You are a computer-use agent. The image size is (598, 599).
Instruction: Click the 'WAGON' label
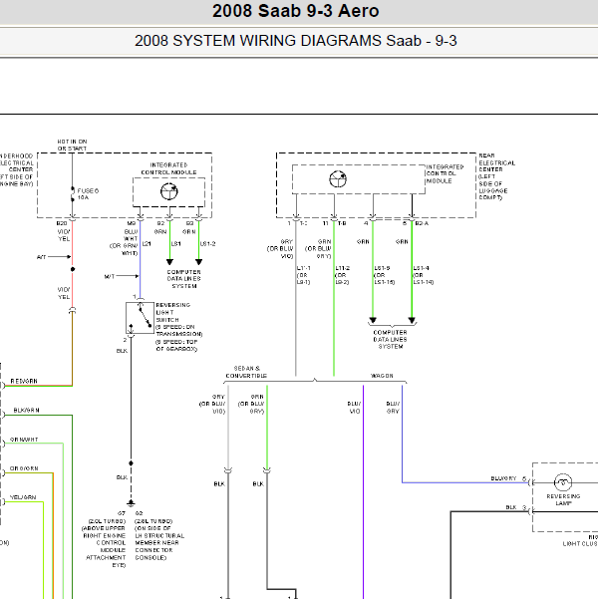[x=382, y=376]
